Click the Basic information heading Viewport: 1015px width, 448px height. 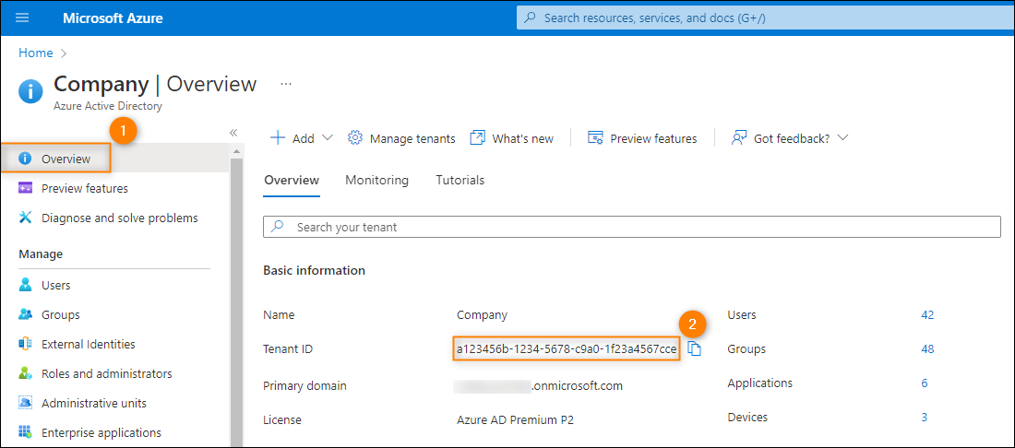tap(315, 270)
